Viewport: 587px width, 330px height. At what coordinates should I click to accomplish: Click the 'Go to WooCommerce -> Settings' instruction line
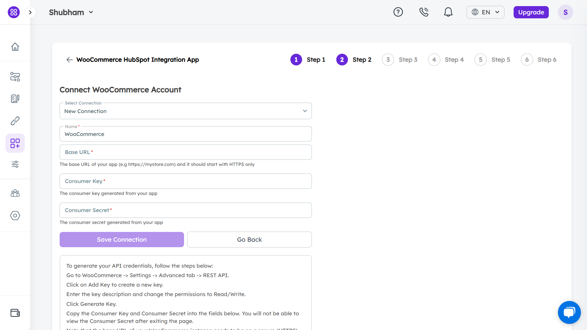148,275
